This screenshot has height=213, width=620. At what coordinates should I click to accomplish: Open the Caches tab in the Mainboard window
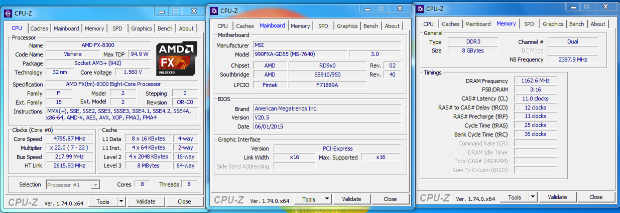(245, 26)
